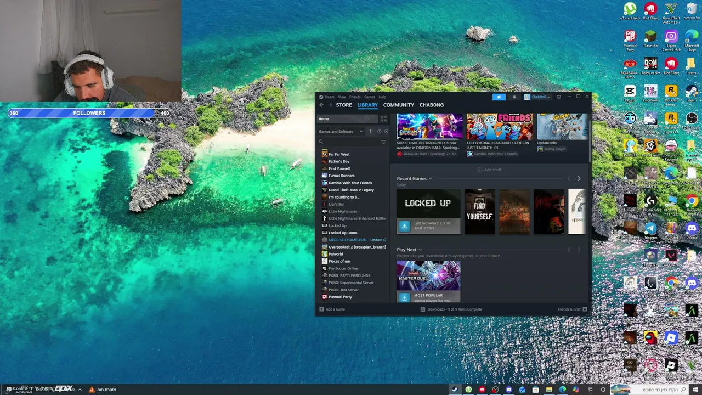Image resolution: width=702 pixels, height=395 pixels.
Task: Open the library collections grid view
Action: (383, 119)
